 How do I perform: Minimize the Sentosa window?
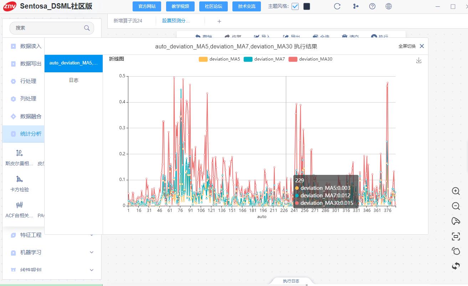click(438, 6)
